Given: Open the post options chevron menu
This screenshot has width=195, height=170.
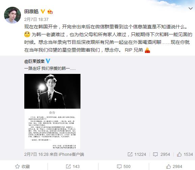Looking at the screenshot, I should tap(191, 8).
